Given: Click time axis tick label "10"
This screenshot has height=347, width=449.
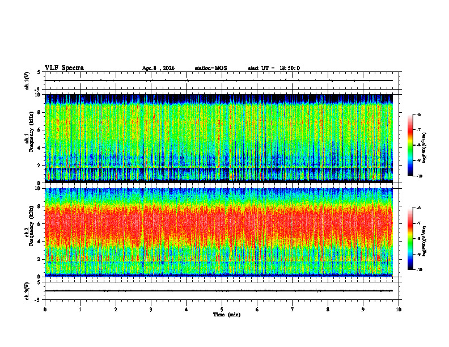Looking at the screenshot, I should tap(399, 310).
